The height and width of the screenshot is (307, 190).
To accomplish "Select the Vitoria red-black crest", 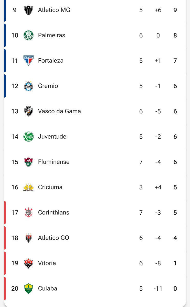I will (28, 263).
